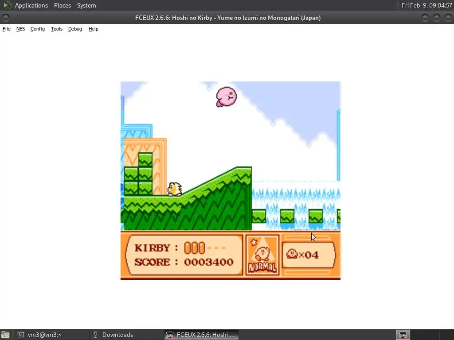454x340 pixels.
Task: Click the KIRBY label in the HUD
Action: (x=152, y=248)
